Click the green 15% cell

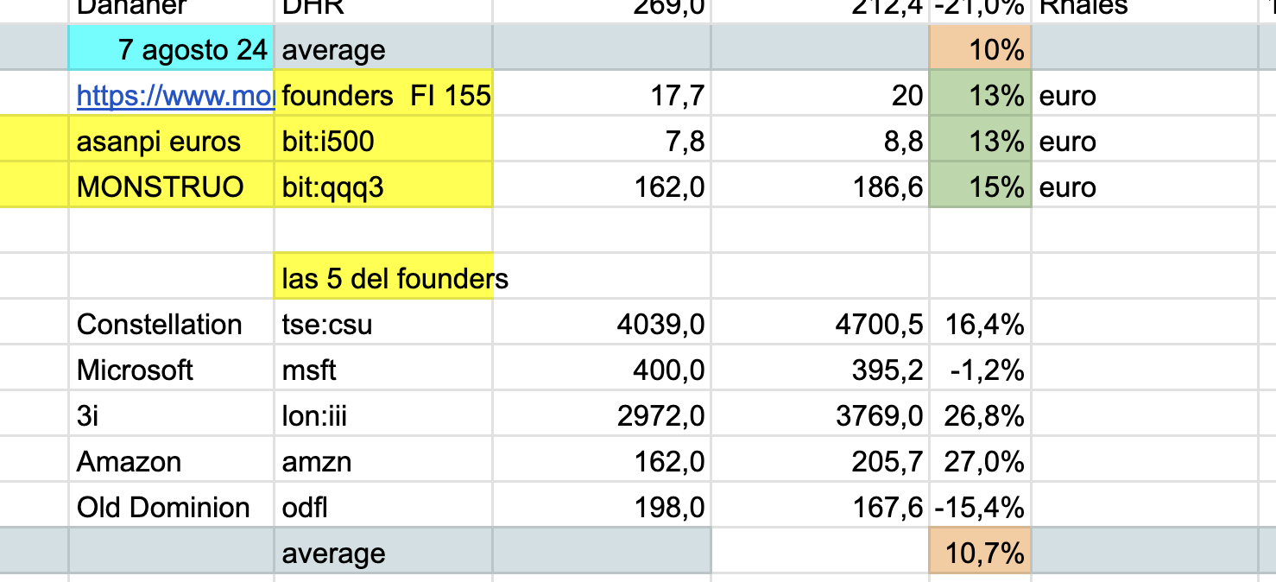pos(981,187)
